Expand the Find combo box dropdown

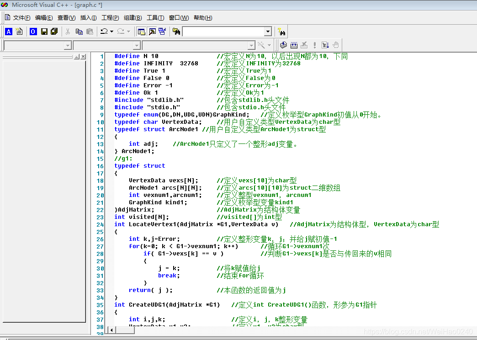268,32
